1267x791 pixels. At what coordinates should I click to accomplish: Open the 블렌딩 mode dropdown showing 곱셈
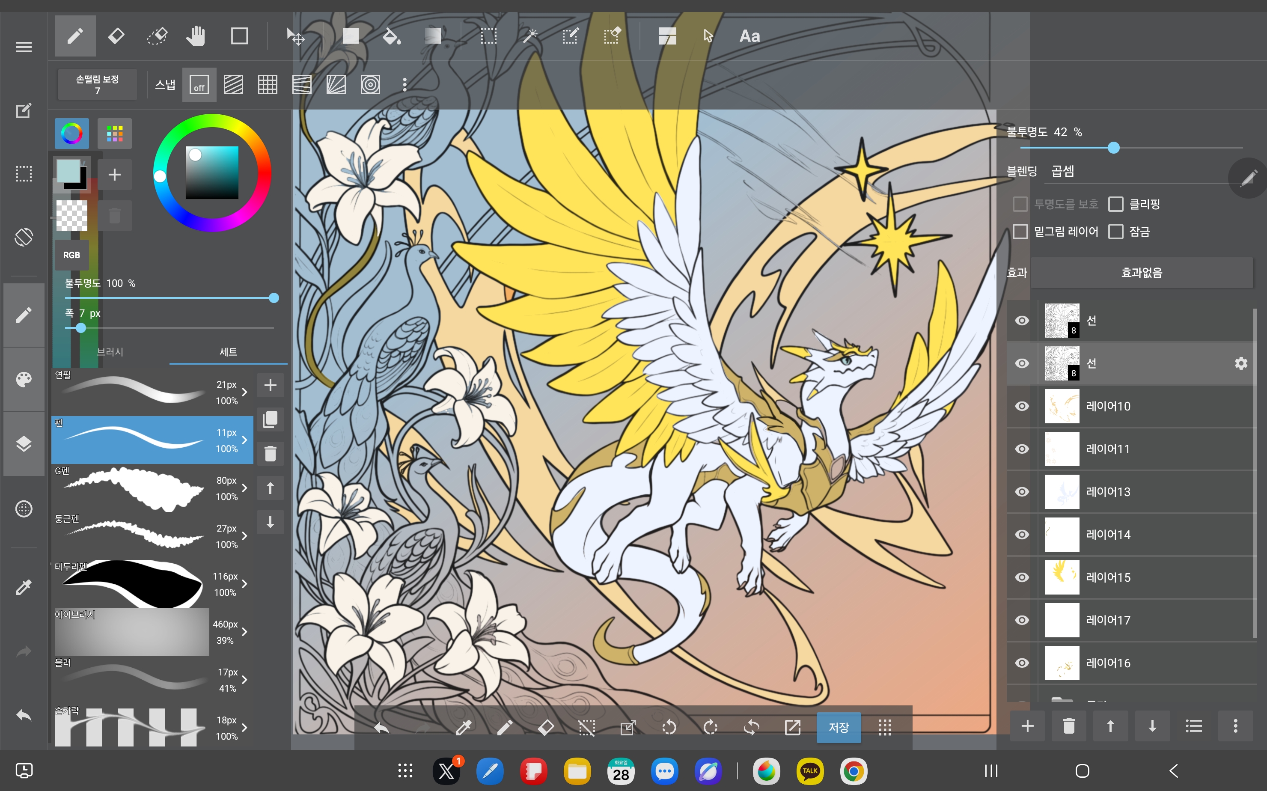click(x=1135, y=172)
